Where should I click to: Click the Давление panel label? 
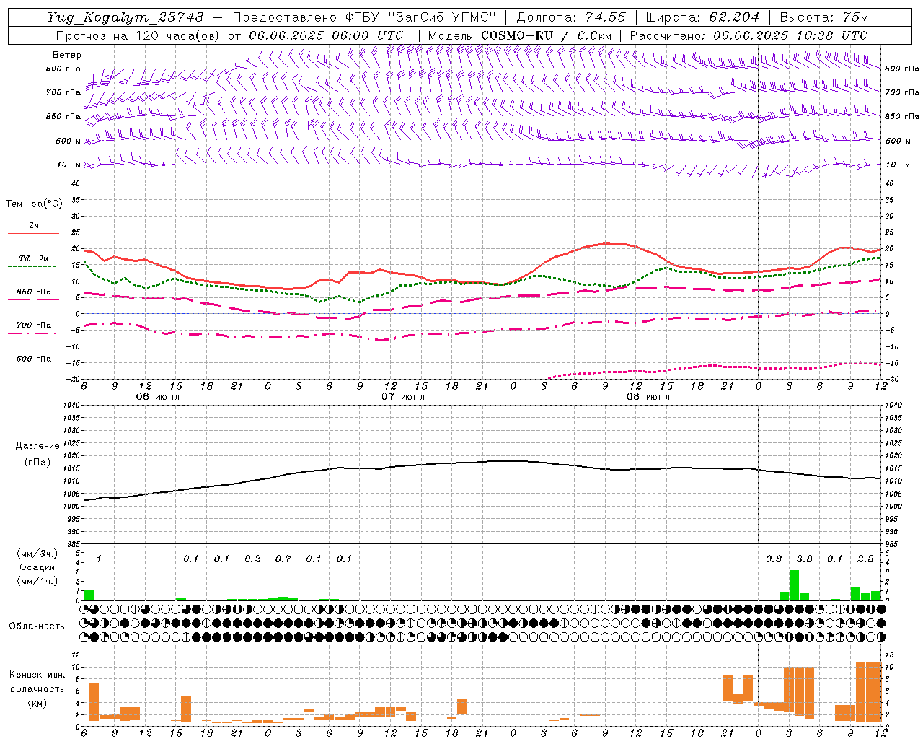point(36,446)
